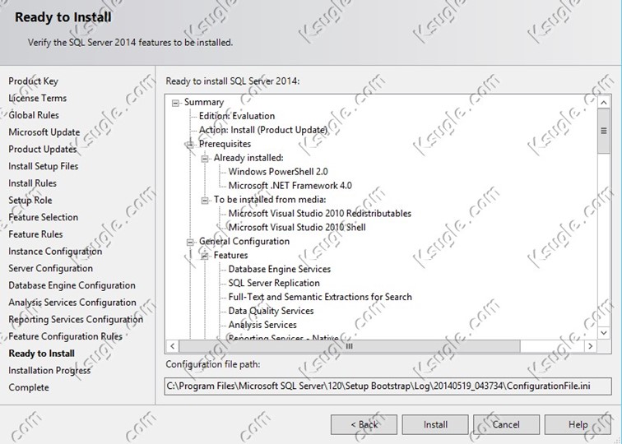Select Full-Text and Semantic Extractions row
Image resolution: width=622 pixels, height=444 pixels.
coord(320,297)
